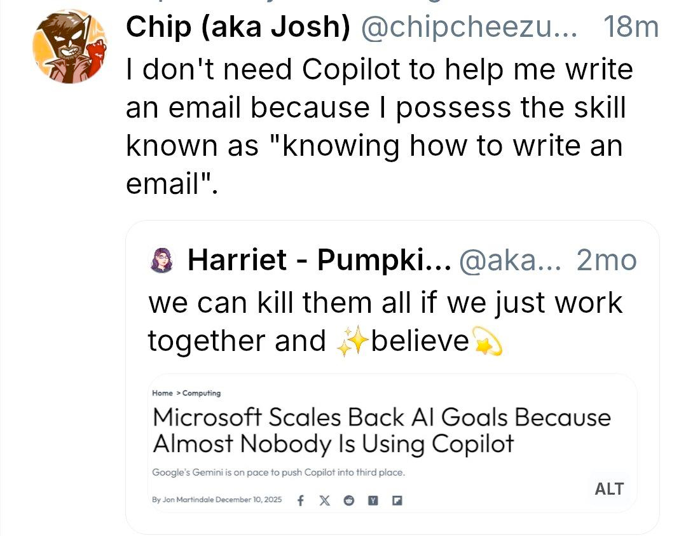Click the 2mo quoted post timestamp
The width and height of the screenshot is (686, 536).
[x=606, y=260]
